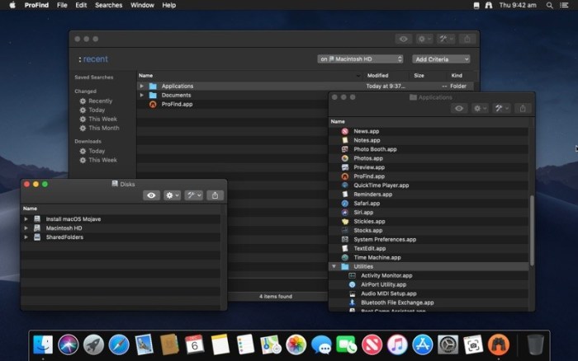This screenshot has width=578, height=361.
Task: Open the Add Criteria dropdown
Action: click(441, 59)
